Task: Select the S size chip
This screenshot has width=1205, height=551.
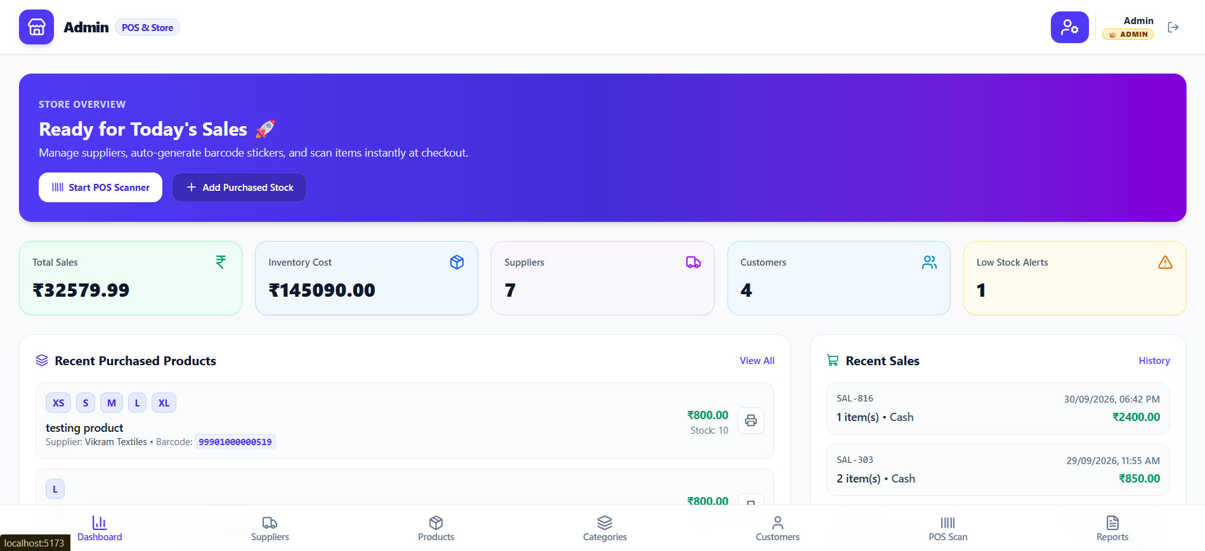Action: point(86,403)
